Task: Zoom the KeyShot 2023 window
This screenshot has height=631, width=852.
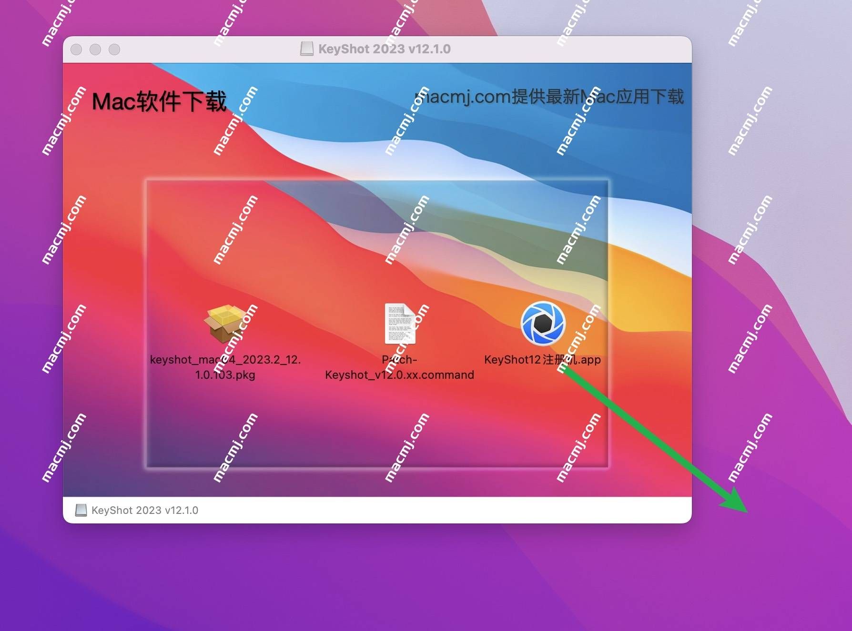Action: click(114, 49)
